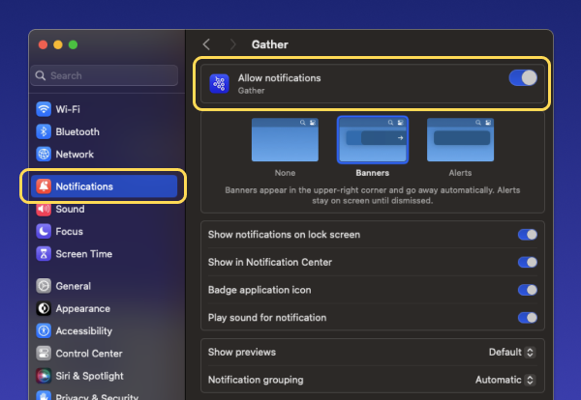
Task: Click the magnifier icon in Search field
Action: pyautogui.click(x=41, y=75)
